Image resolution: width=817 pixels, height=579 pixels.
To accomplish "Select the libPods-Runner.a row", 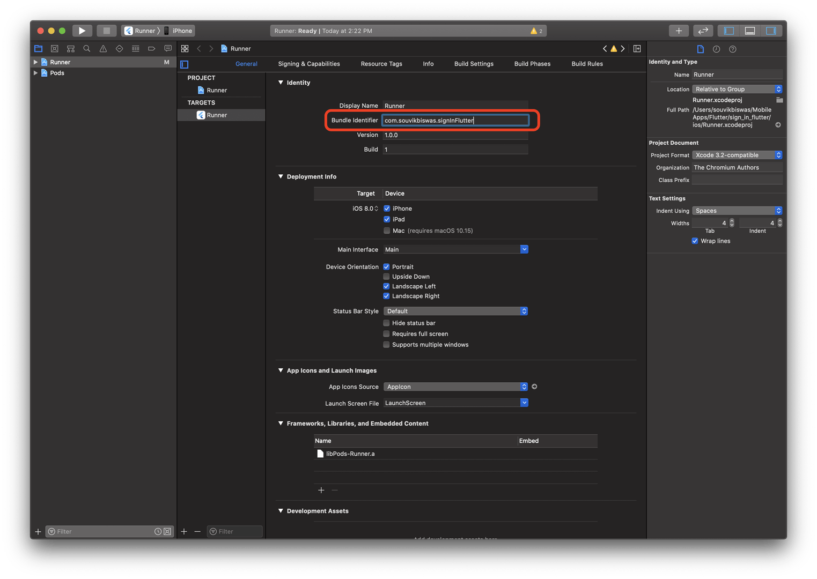I will 455,454.
